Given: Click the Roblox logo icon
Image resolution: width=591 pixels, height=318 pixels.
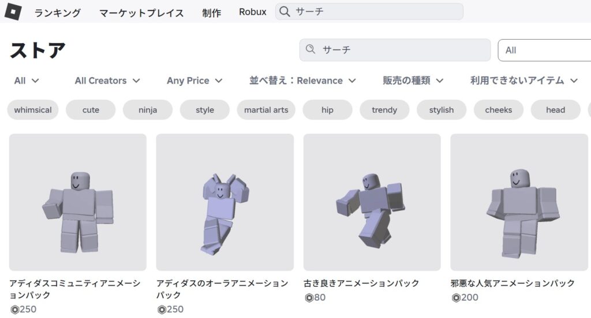Looking at the screenshot, I should click(13, 12).
